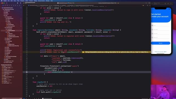Image resolution: width=176 pixels, height=99 pixels.
Task: Toggle the inspector panel at toolbar right
Action: [x=149, y=3]
